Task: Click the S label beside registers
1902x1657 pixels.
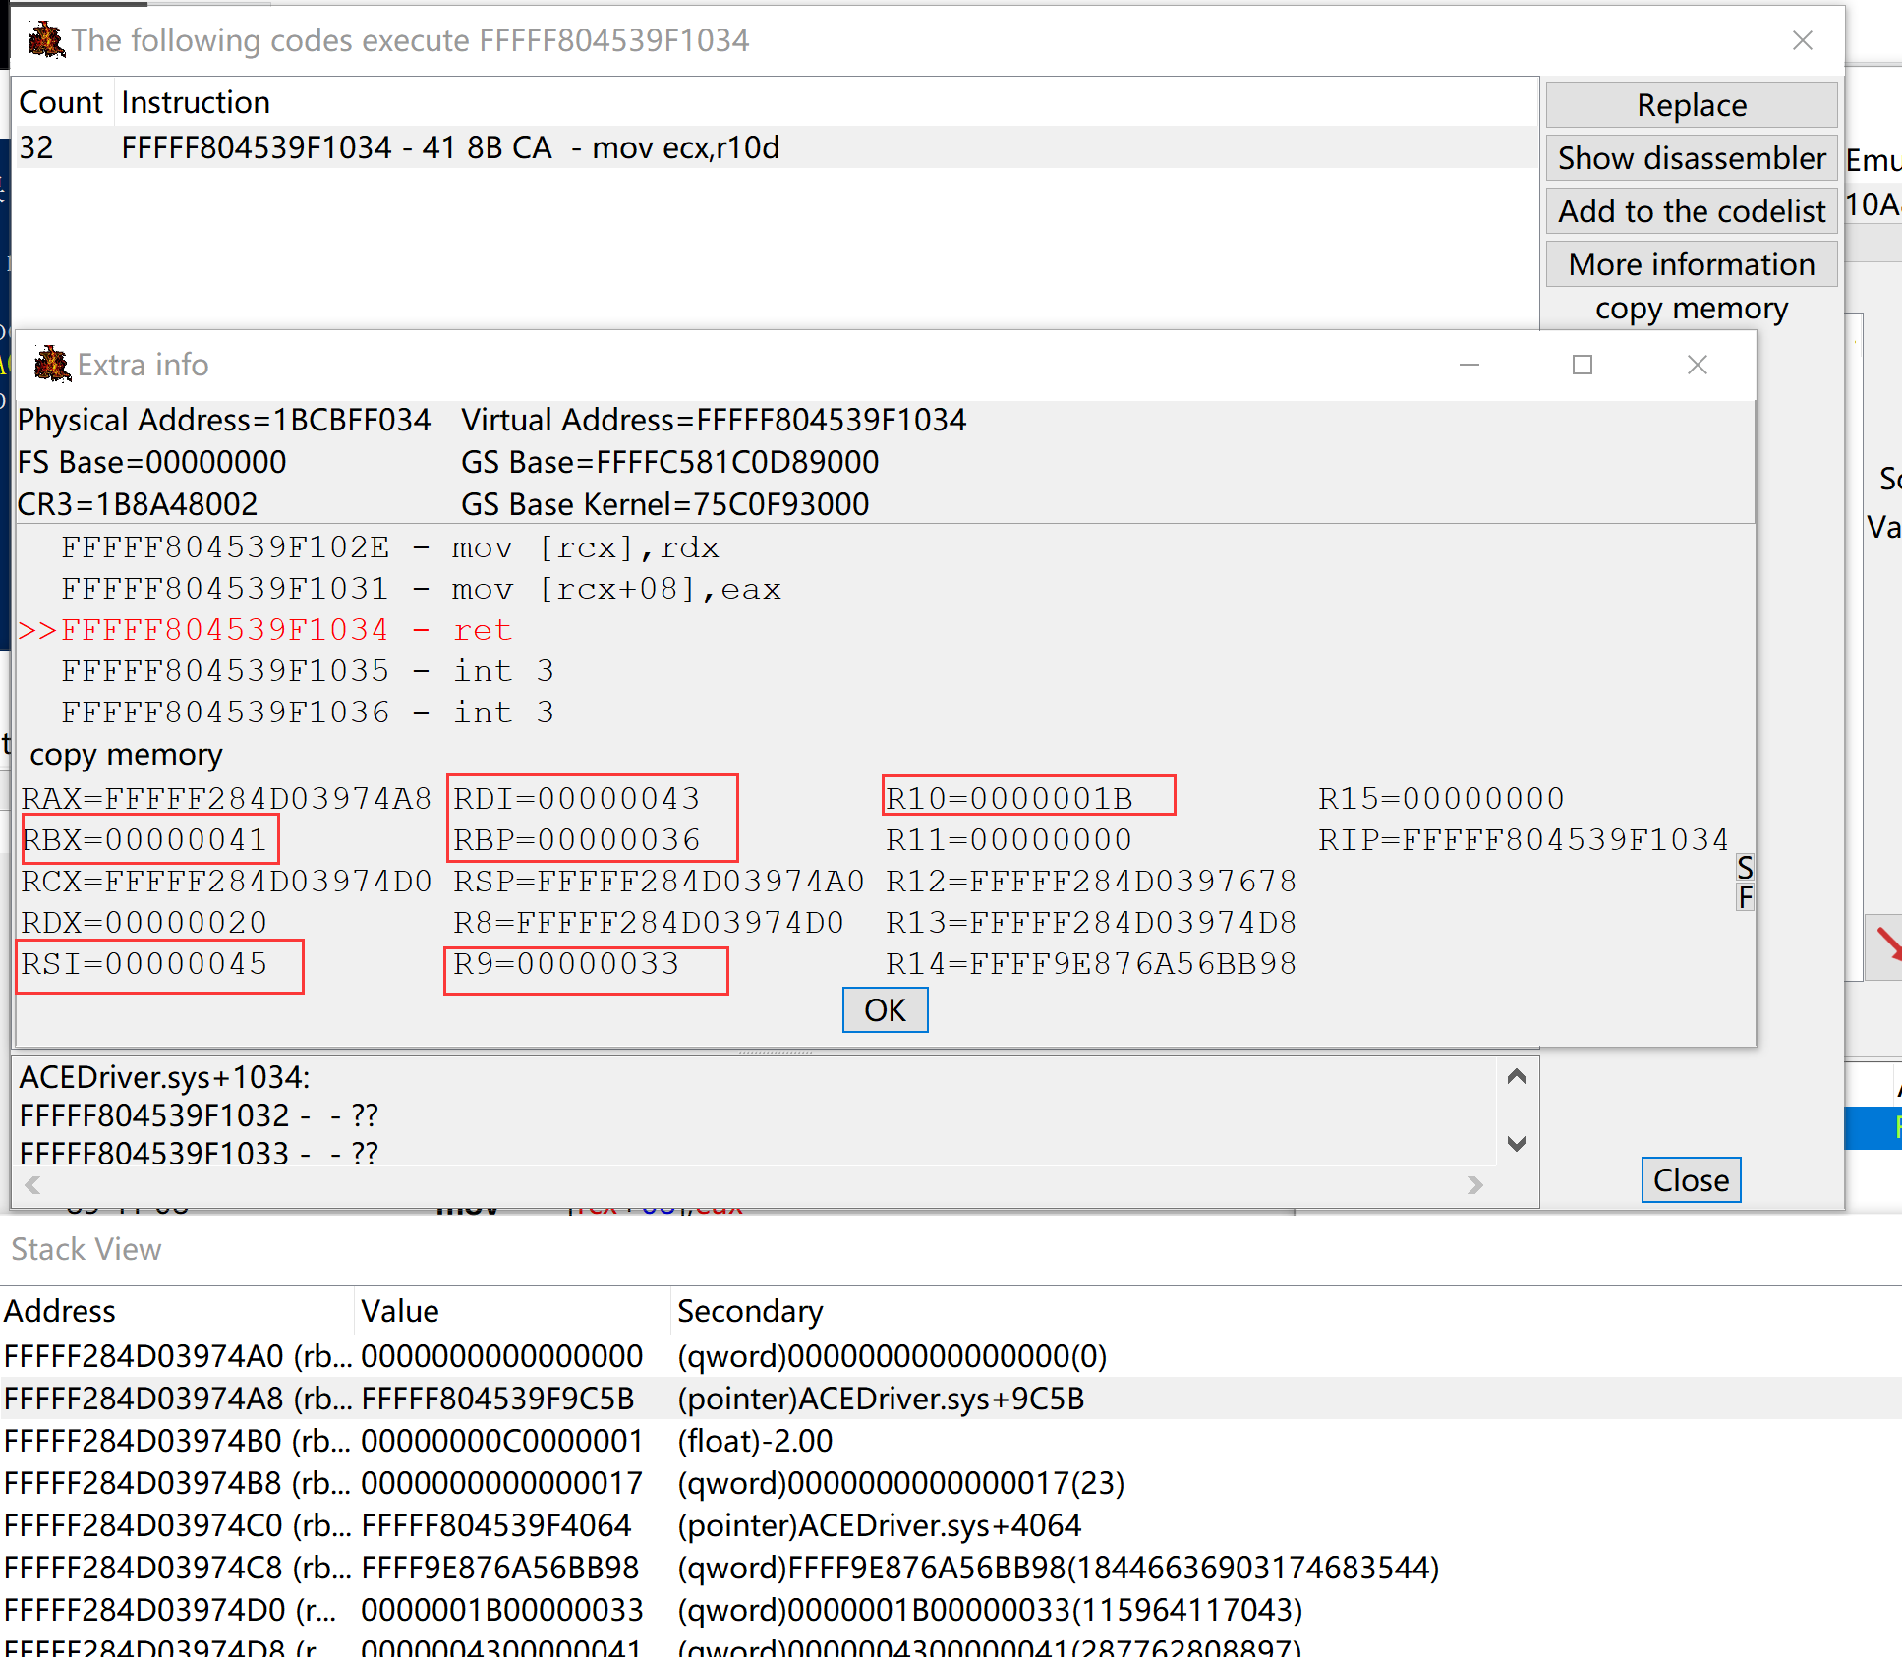Action: point(1745,867)
